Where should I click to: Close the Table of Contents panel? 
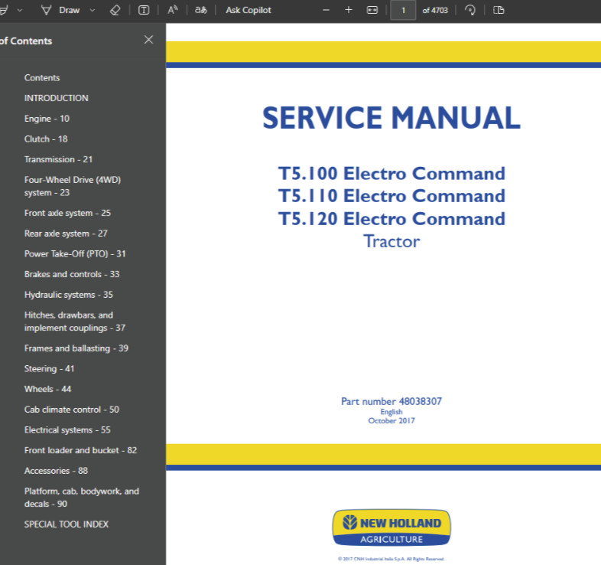(148, 40)
